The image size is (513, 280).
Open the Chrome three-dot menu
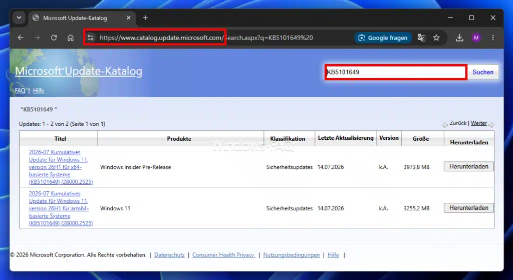tap(493, 38)
